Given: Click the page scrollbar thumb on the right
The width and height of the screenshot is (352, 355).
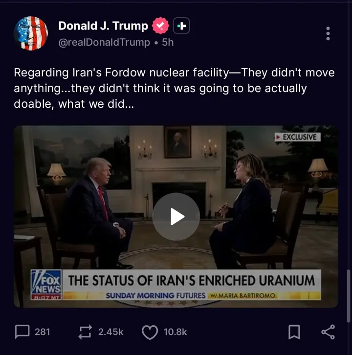Looking at the screenshot, I should [x=349, y=296].
